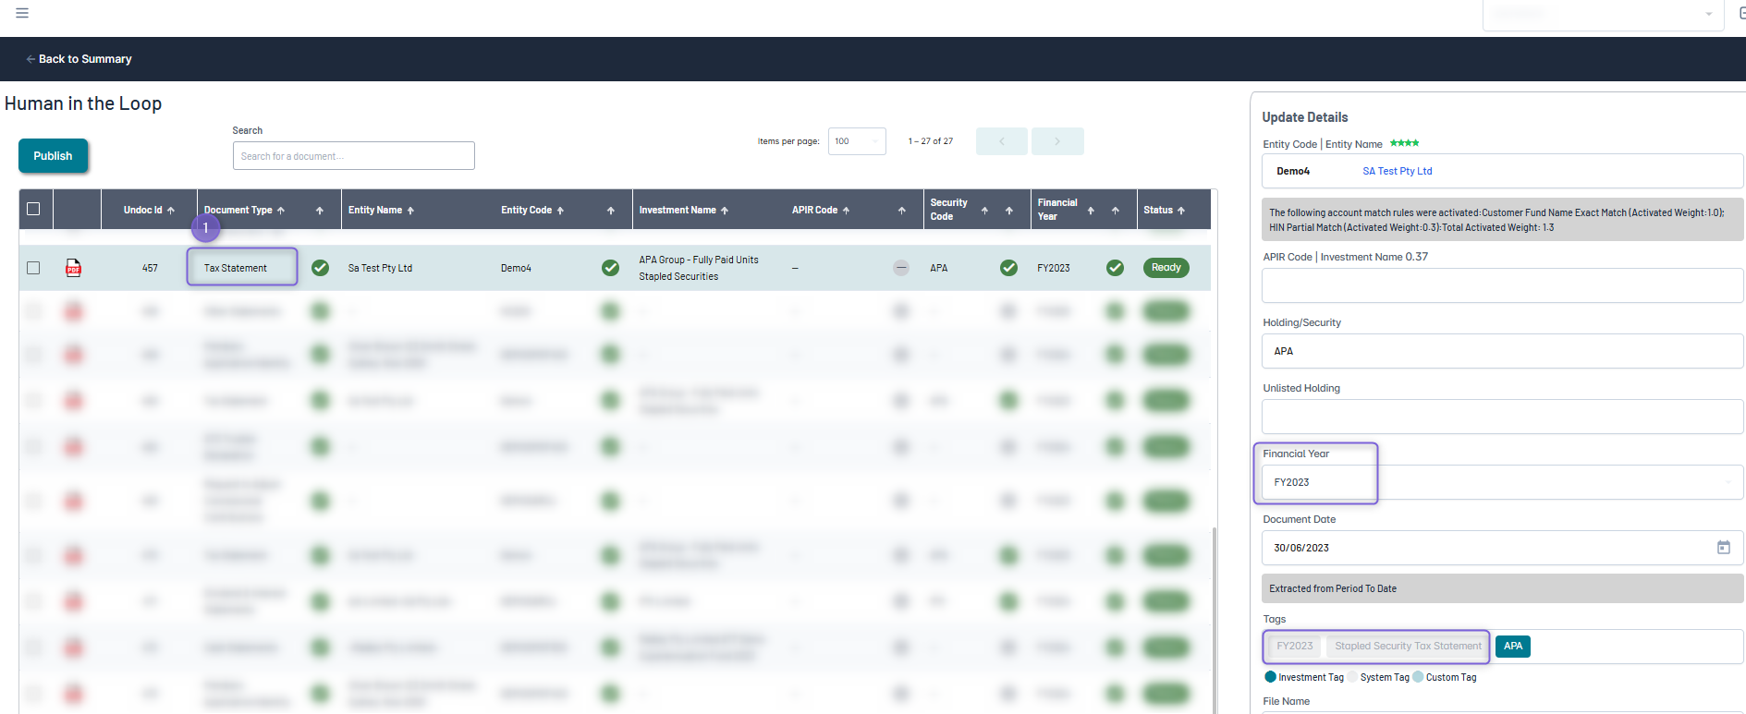Open the hamburger menu icon
The height and width of the screenshot is (714, 1746).
tap(22, 13)
